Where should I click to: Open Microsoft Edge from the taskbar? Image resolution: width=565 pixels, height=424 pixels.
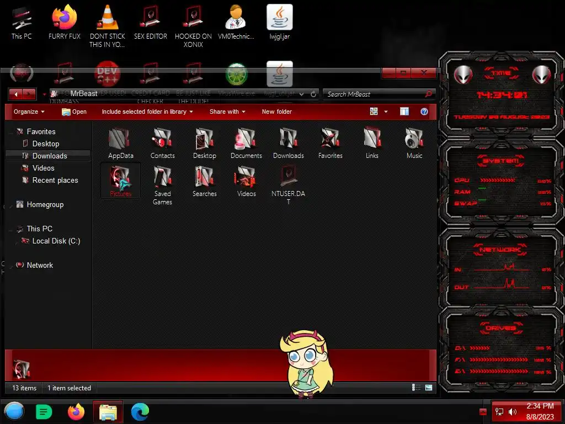pos(140,412)
